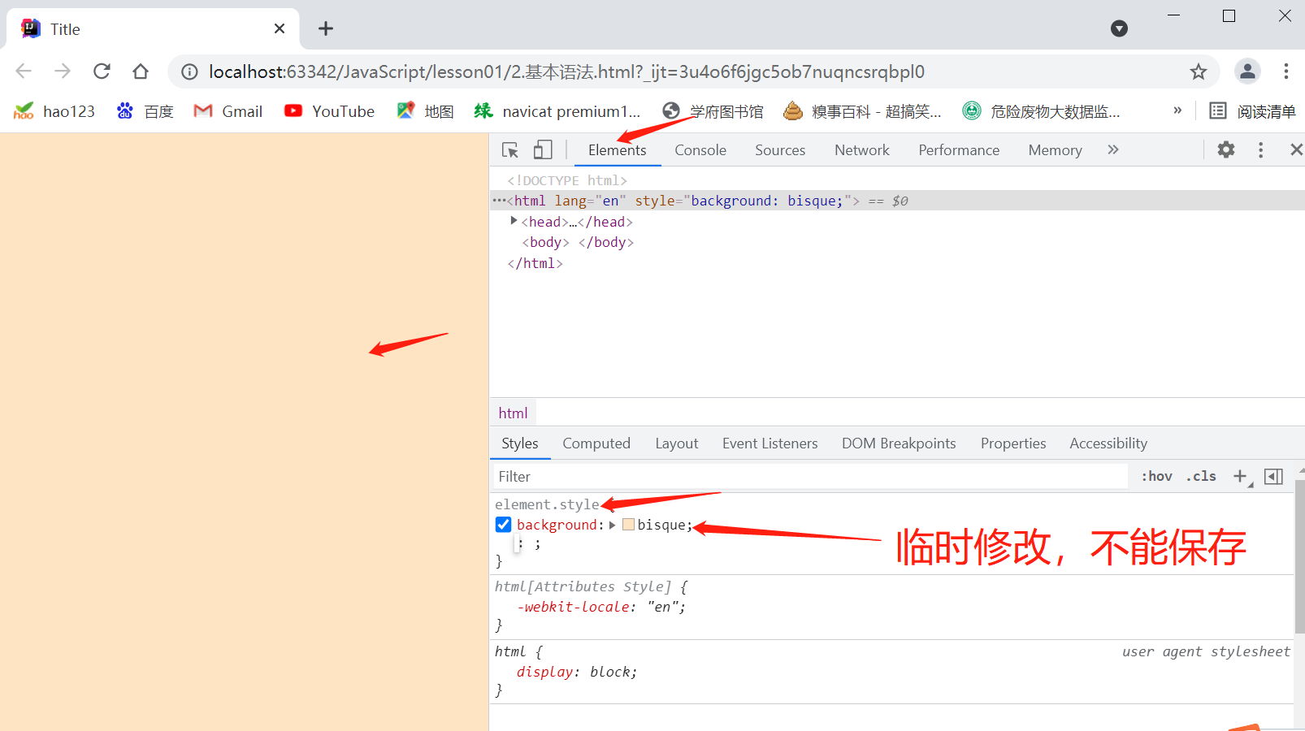Bookmark this page with the star
The height and width of the screenshot is (731, 1305).
1199,71
